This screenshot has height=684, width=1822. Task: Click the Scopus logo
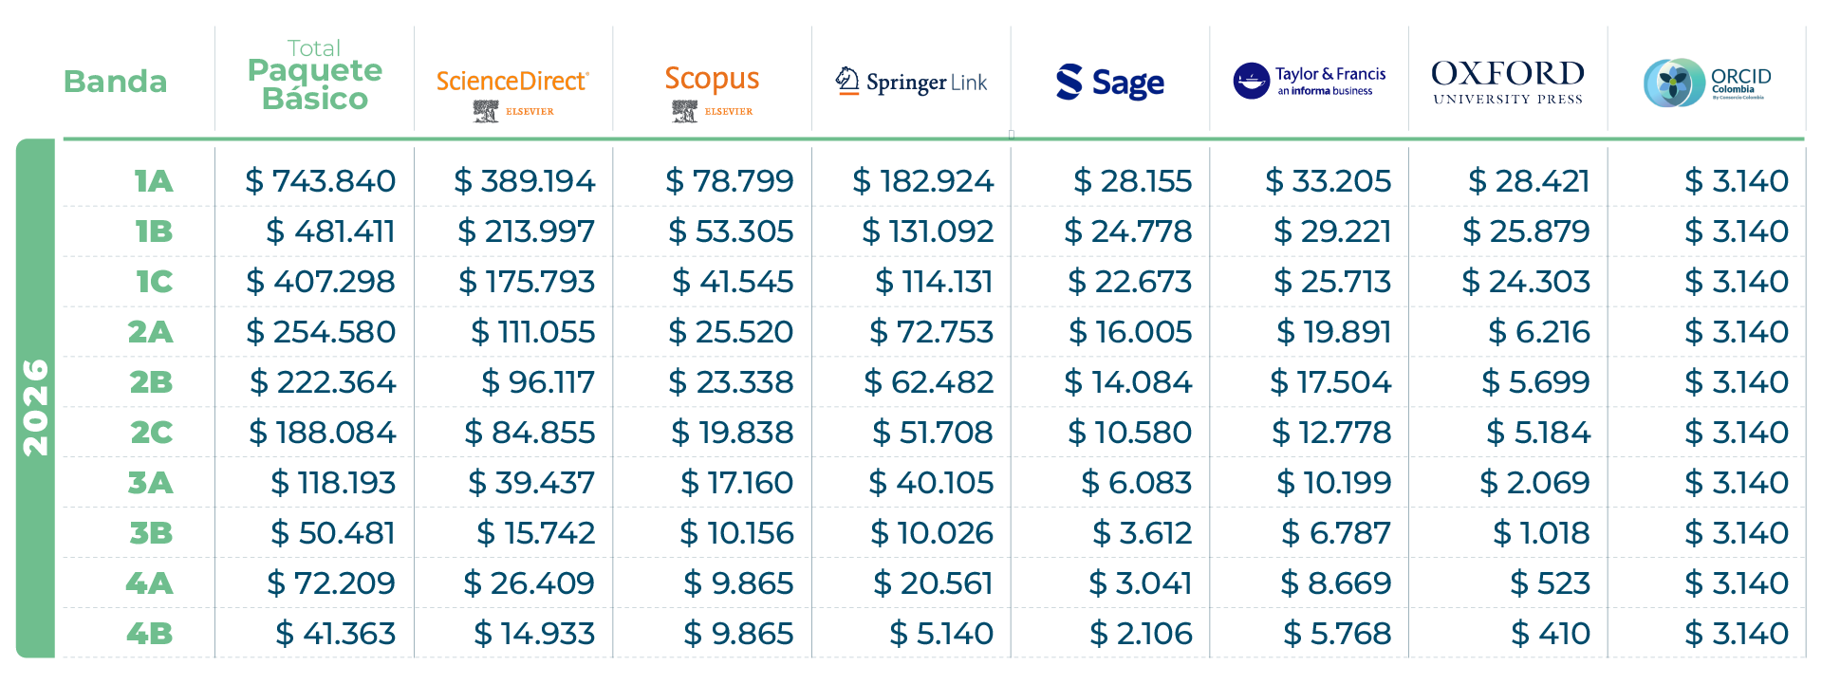click(x=712, y=79)
